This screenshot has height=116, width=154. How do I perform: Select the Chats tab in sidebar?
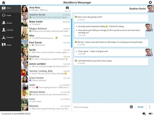[x=11, y=8]
